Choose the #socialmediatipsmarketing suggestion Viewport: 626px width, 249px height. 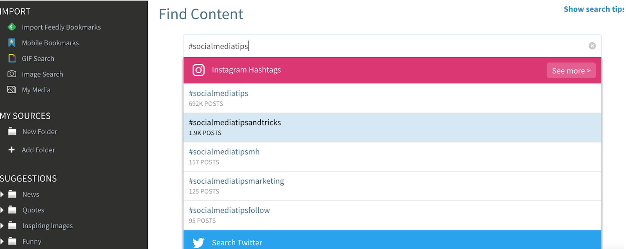392,186
